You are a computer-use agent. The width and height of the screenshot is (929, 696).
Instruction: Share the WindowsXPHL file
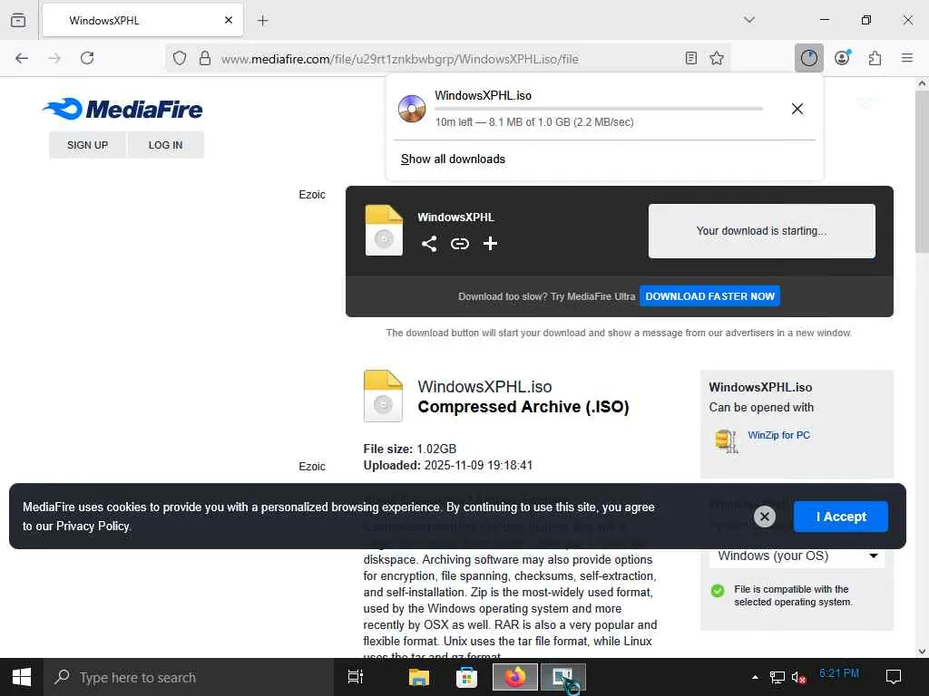coord(429,244)
